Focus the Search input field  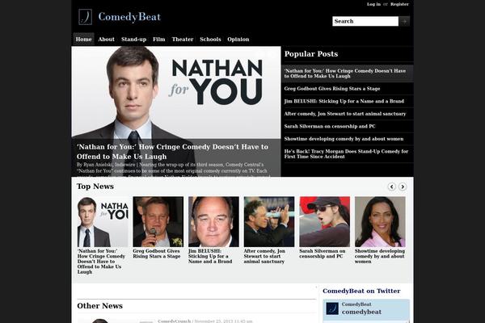365,21
